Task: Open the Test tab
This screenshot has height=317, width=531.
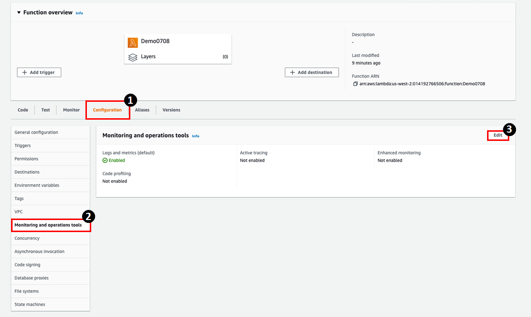Action: [45, 110]
